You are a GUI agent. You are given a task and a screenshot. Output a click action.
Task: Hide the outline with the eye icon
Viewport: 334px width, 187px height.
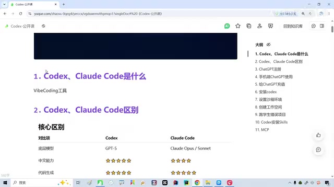[x=268, y=45]
